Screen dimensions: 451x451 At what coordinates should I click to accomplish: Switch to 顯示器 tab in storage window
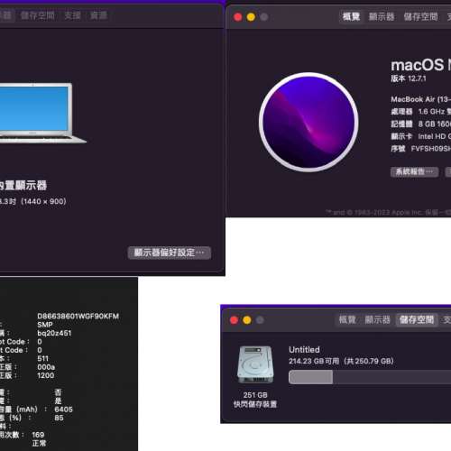pos(377,319)
